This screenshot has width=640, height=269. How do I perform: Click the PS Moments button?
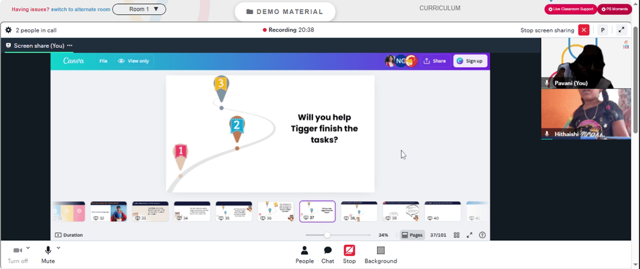pyautogui.click(x=614, y=9)
